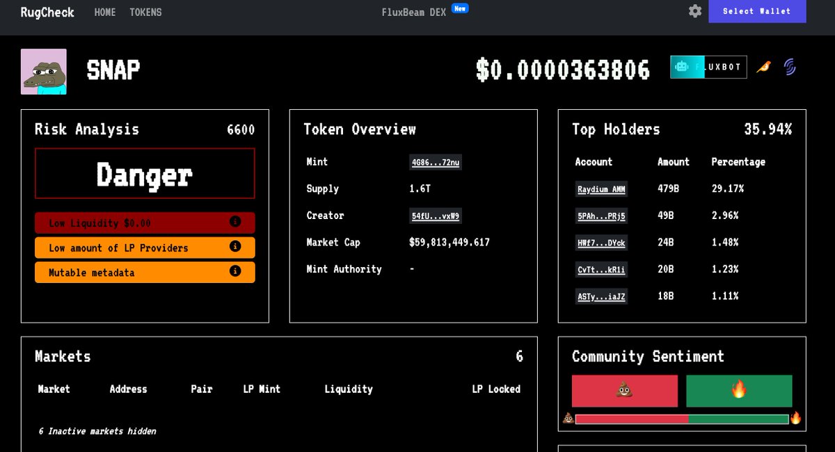Click the LP Mint column header
The height and width of the screenshot is (452, 835).
pyautogui.click(x=262, y=389)
